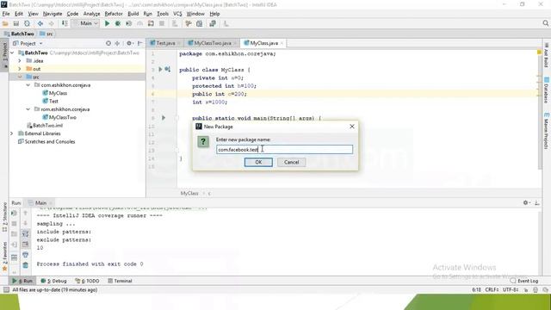Click the scroll from source target icon
The width and height of the screenshot is (551, 310).
tap(108, 43)
